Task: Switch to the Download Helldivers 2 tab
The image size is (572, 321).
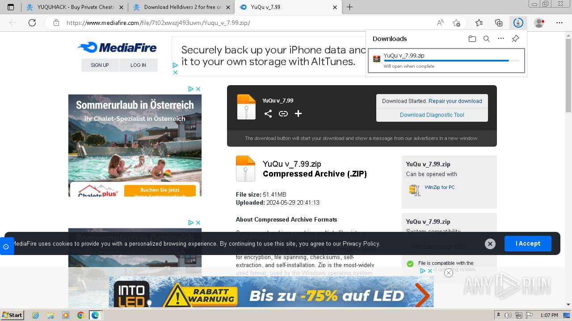Action: [x=181, y=7]
